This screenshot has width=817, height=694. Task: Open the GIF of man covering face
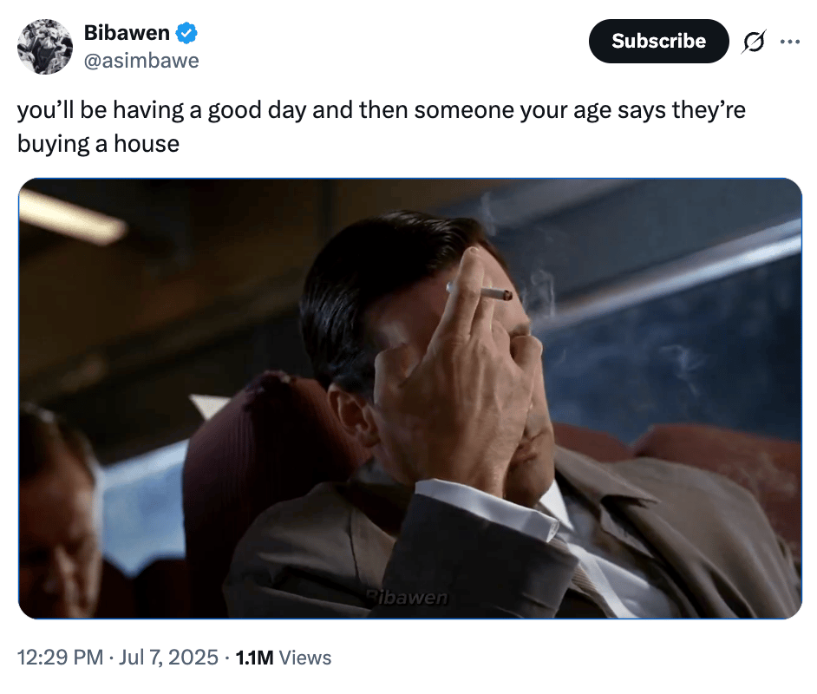pos(410,398)
